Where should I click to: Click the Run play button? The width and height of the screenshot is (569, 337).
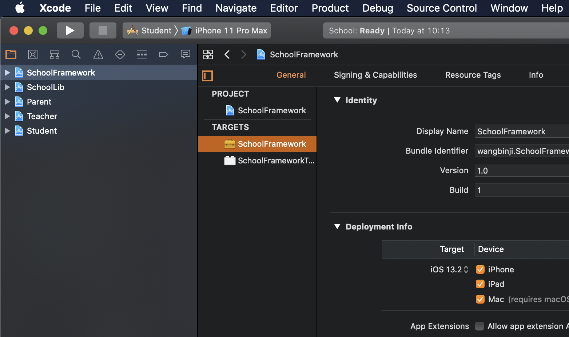[70, 31]
